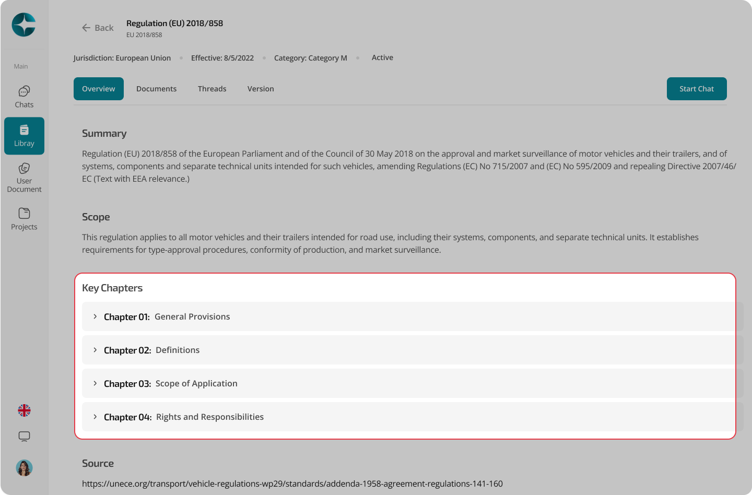Switch to the Overview tab
The width and height of the screenshot is (752, 495).
(99, 89)
